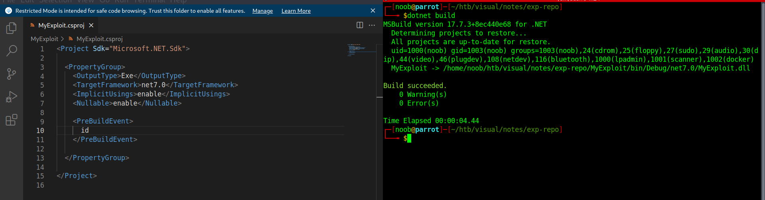Click the uid=1000(noob) output line

click(571, 55)
